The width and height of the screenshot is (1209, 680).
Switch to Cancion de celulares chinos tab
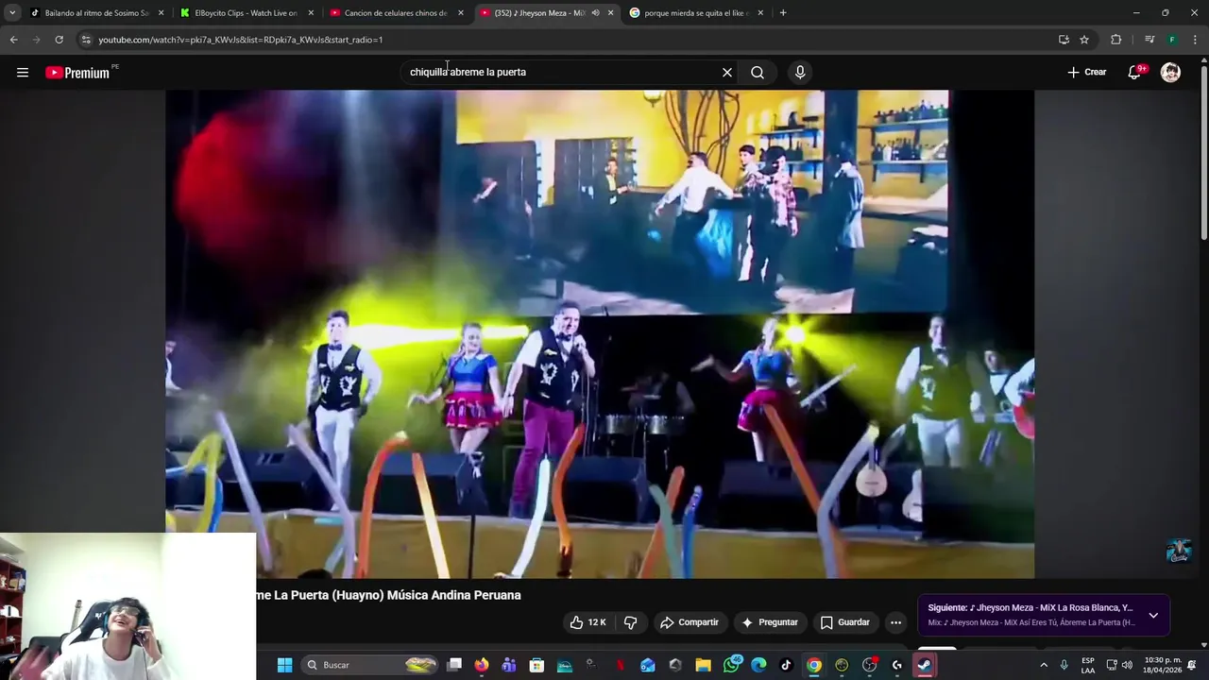coord(395,13)
